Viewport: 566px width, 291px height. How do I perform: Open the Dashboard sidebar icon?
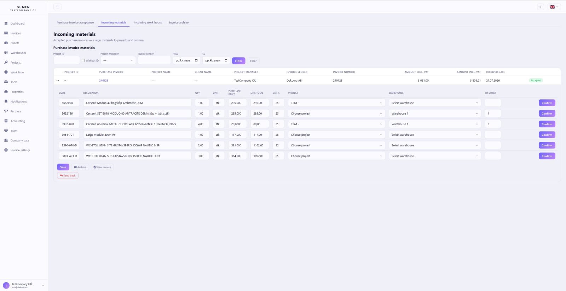pyautogui.click(x=6, y=23)
